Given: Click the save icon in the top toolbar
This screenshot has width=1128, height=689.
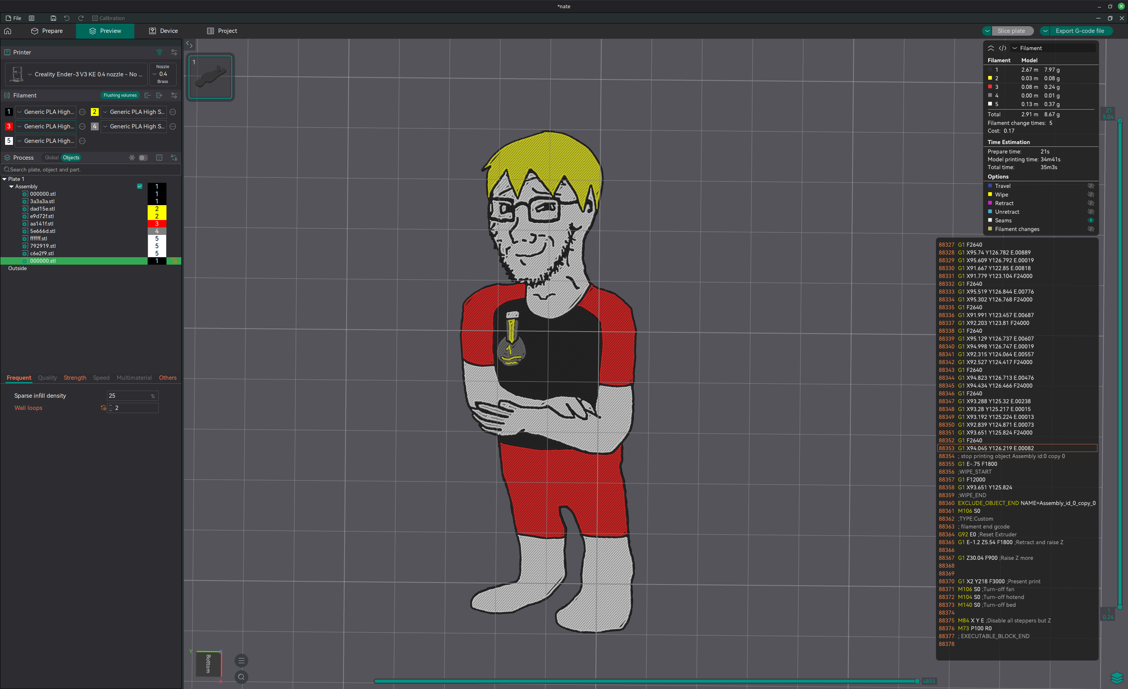Looking at the screenshot, I should (x=53, y=18).
